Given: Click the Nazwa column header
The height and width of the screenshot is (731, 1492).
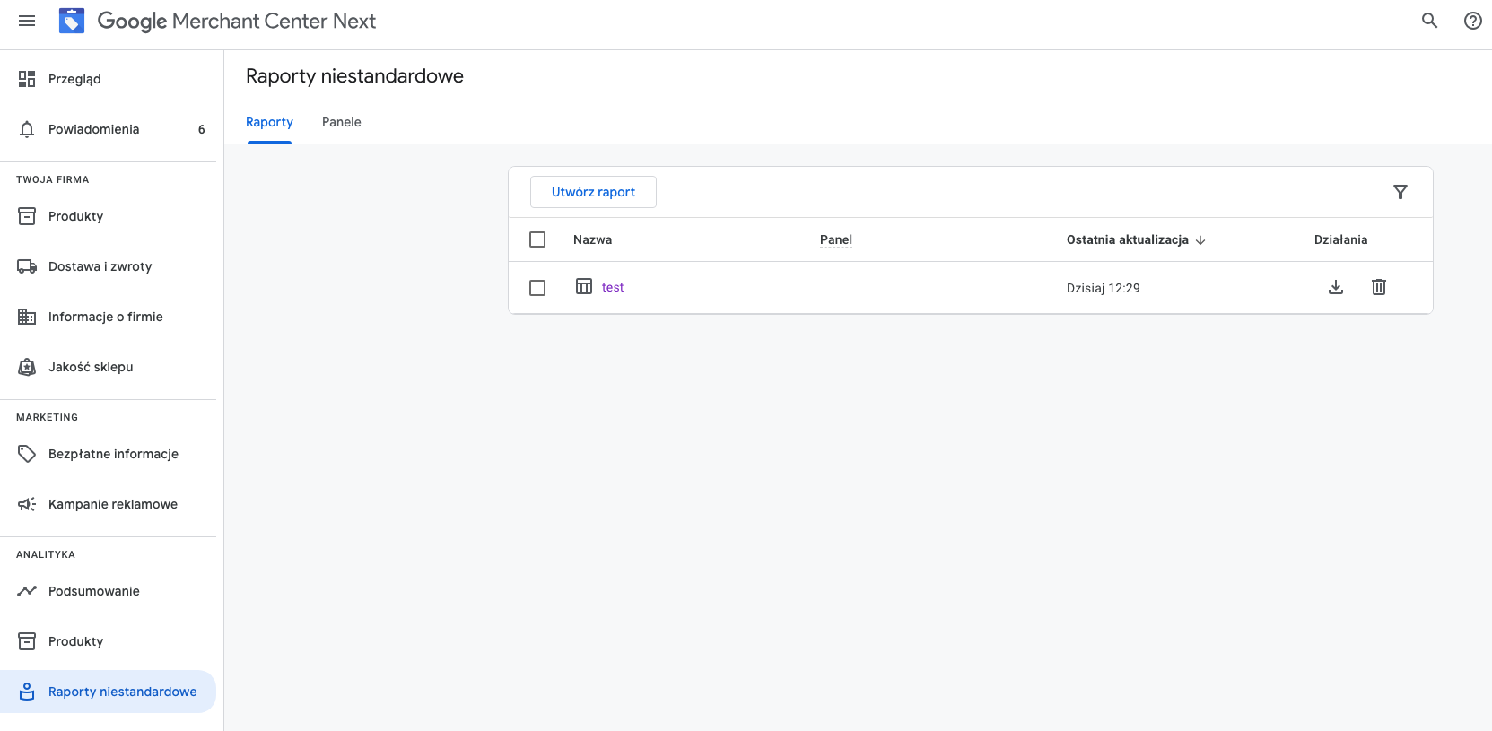Looking at the screenshot, I should 592,239.
